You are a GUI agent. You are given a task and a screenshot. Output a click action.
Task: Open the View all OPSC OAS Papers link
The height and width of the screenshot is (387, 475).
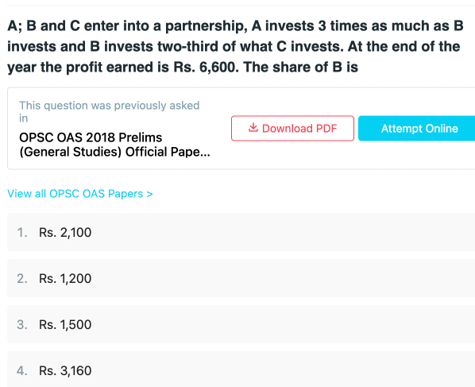[x=80, y=194]
